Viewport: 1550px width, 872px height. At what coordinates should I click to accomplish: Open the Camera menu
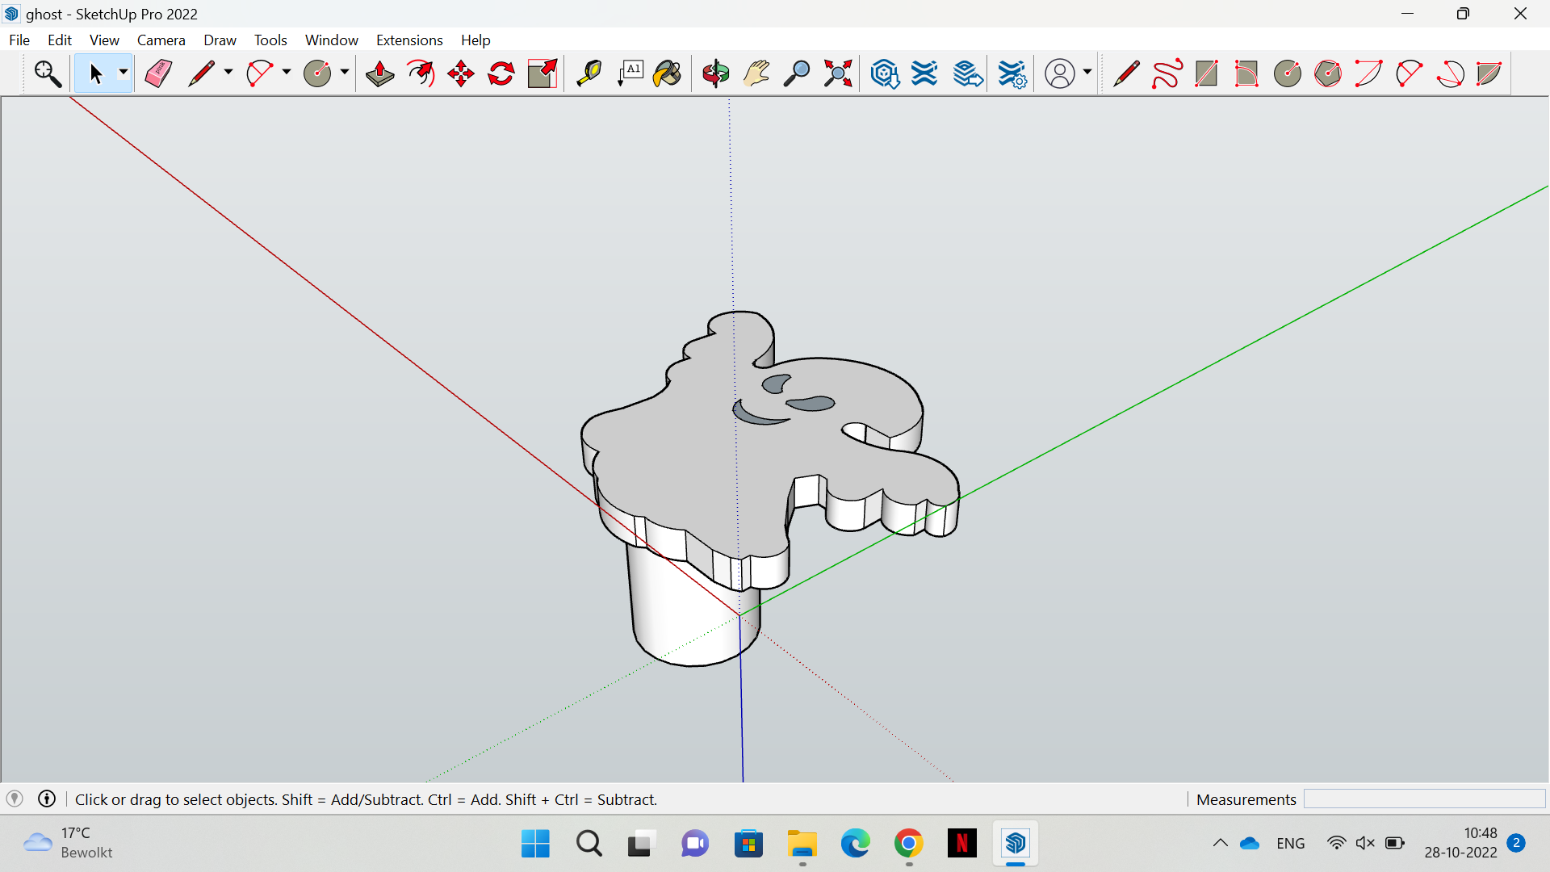point(161,40)
